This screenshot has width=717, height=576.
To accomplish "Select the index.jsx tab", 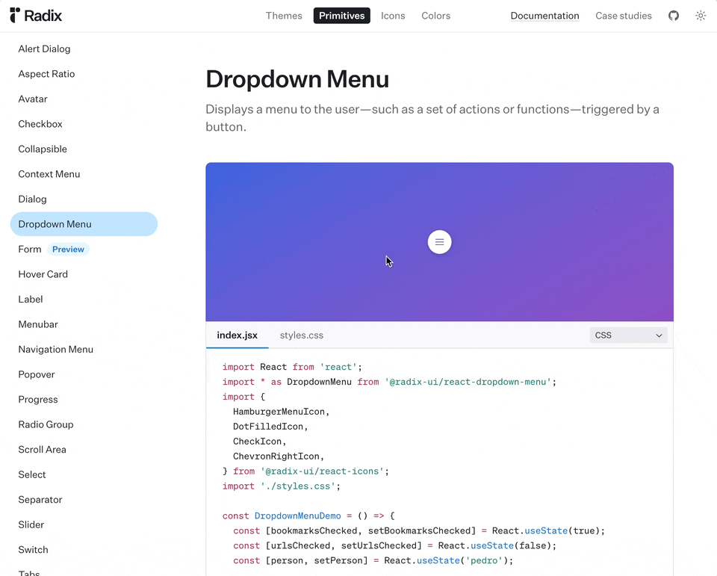I will pos(238,335).
